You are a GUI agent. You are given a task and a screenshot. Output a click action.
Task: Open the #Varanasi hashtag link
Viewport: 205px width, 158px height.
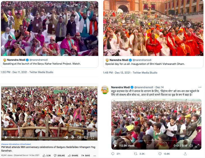tap(5, 144)
